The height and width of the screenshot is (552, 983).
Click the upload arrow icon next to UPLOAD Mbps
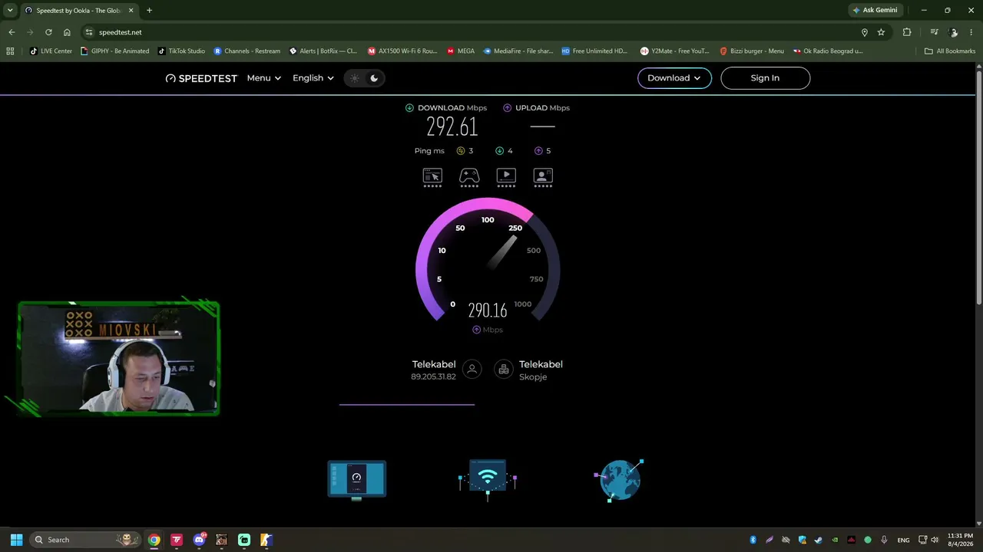point(507,108)
